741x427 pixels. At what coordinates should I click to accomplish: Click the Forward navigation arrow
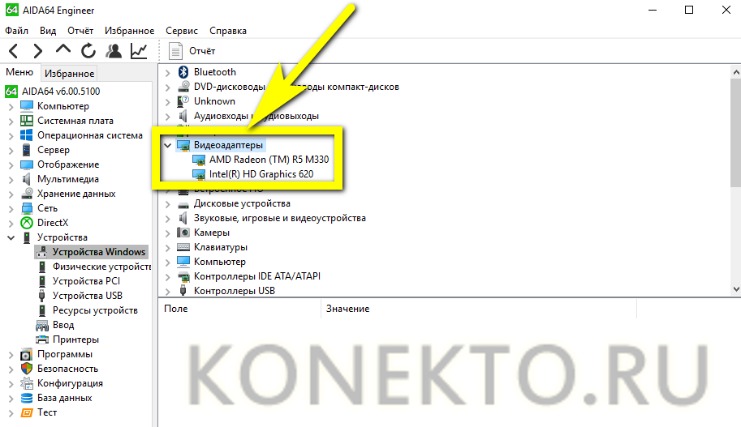pyautogui.click(x=38, y=50)
